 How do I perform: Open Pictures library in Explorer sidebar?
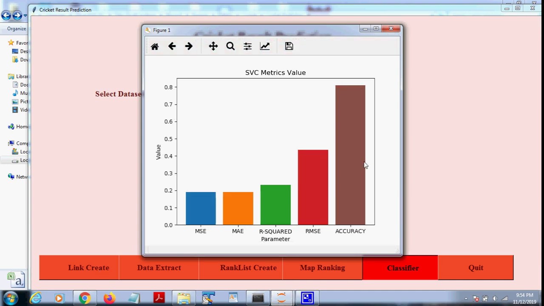pyautogui.click(x=20, y=102)
